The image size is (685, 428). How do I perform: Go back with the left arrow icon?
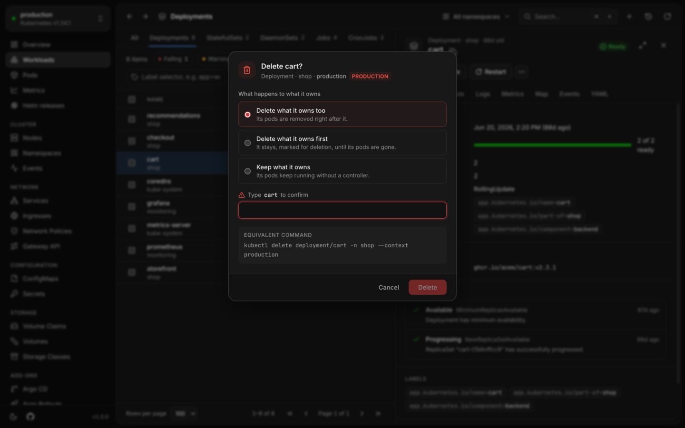[x=129, y=17]
